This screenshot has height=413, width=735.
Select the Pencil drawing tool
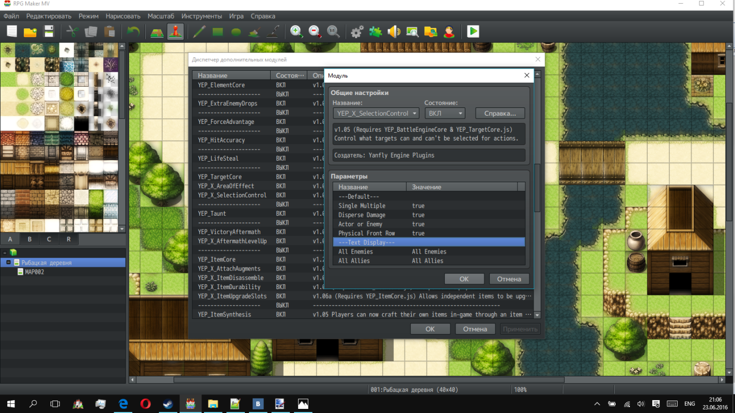coord(199,31)
